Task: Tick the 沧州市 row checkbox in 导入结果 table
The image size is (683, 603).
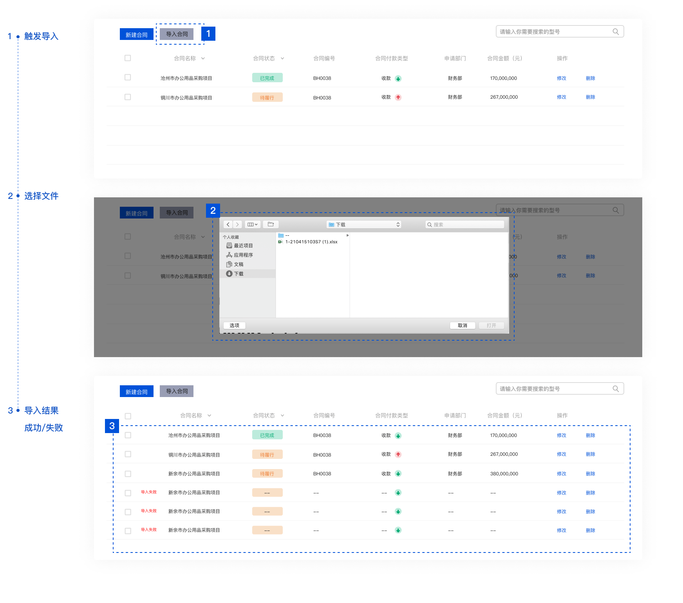Action: (x=128, y=435)
